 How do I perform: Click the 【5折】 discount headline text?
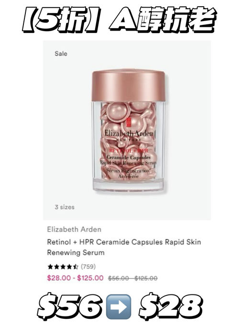coord(60,20)
